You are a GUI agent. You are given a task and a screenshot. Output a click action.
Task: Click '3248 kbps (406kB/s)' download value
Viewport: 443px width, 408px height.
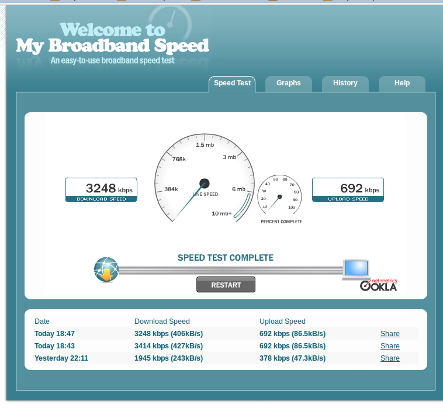coord(169,334)
